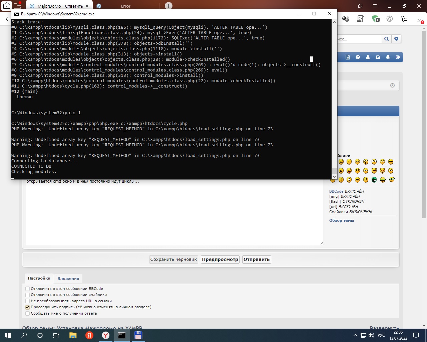Check 'Сообщать мне о получении ответа' box
This screenshot has height=342, width=427.
(x=28, y=314)
